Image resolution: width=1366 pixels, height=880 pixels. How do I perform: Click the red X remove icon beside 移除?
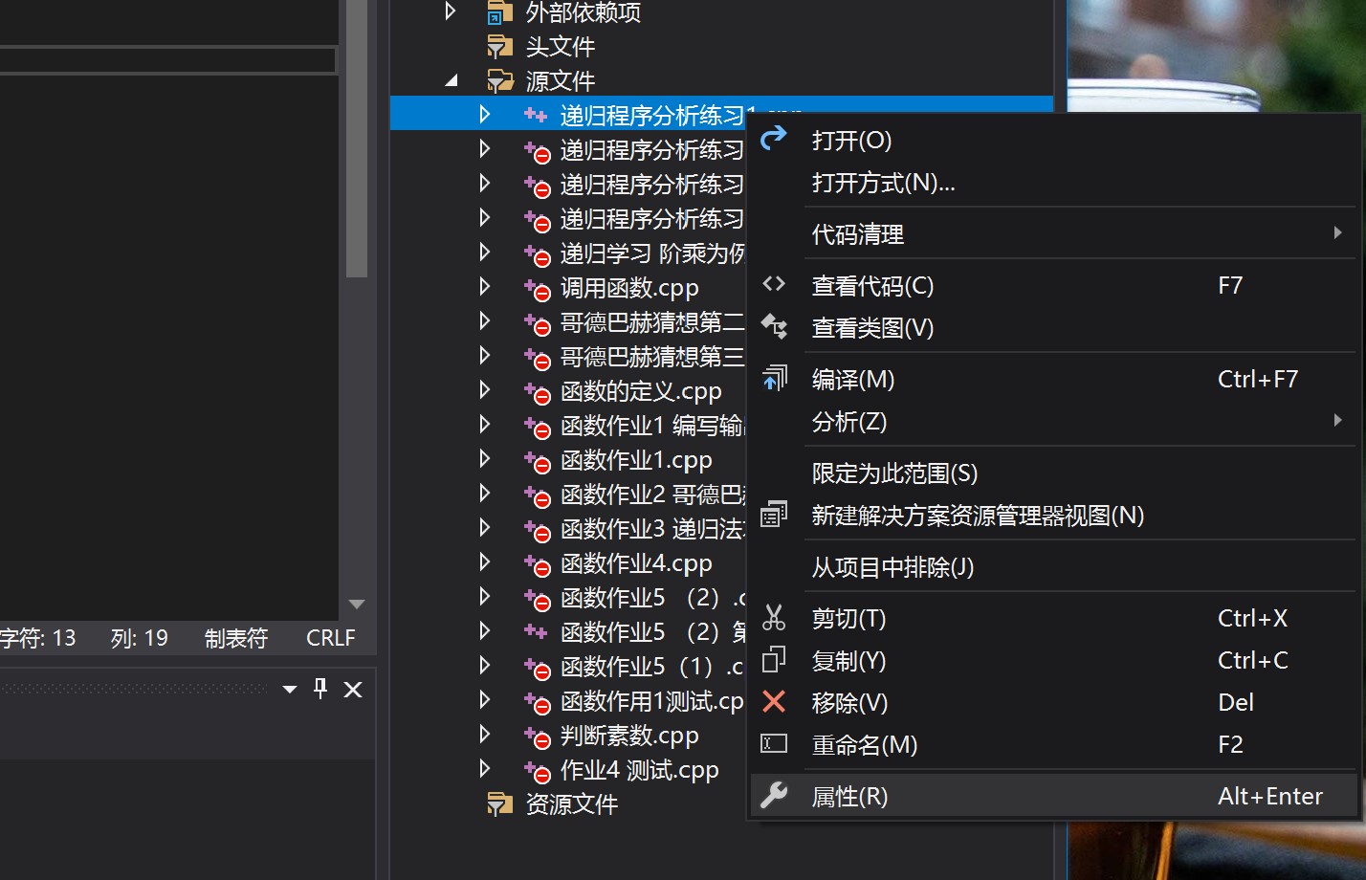pyautogui.click(x=774, y=702)
